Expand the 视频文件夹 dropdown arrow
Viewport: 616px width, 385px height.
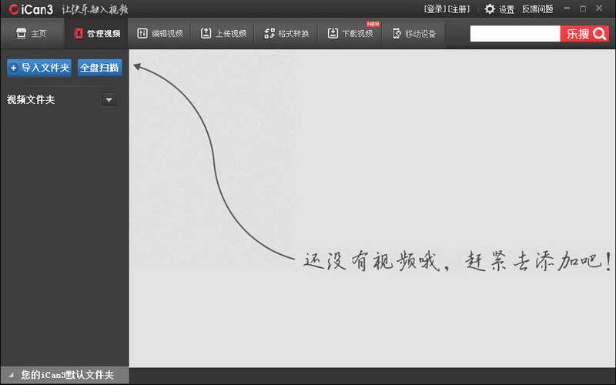(x=109, y=100)
